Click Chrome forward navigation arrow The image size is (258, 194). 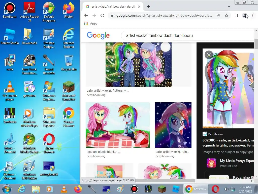click(94, 15)
